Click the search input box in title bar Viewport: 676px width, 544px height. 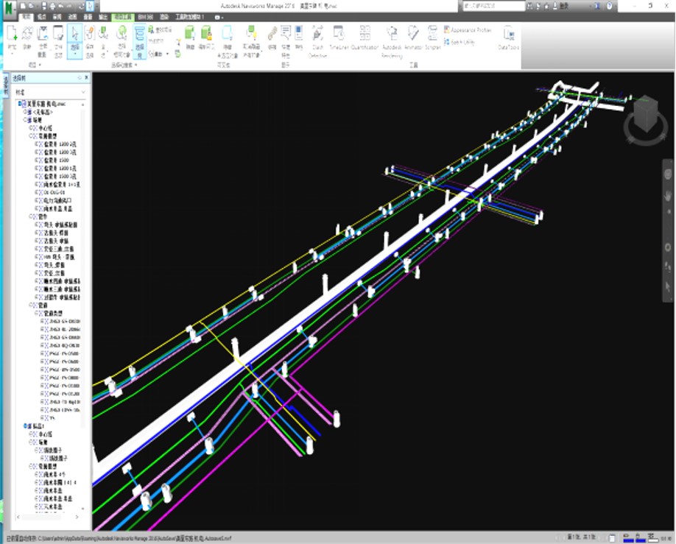pyautogui.click(x=493, y=6)
